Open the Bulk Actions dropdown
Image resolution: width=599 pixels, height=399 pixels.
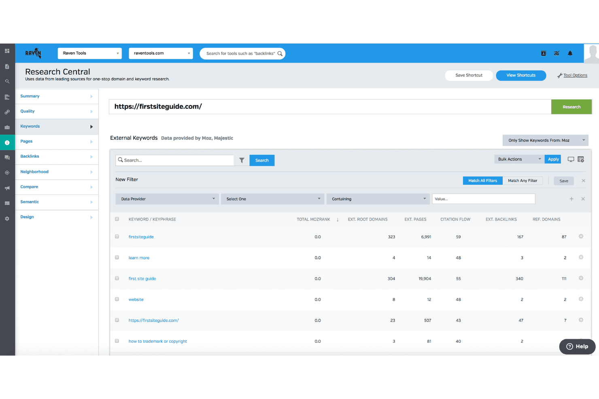point(519,159)
